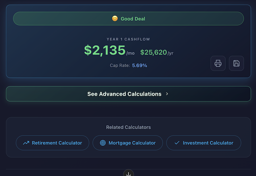Click the down arrow circle at the bottom

point(128,173)
